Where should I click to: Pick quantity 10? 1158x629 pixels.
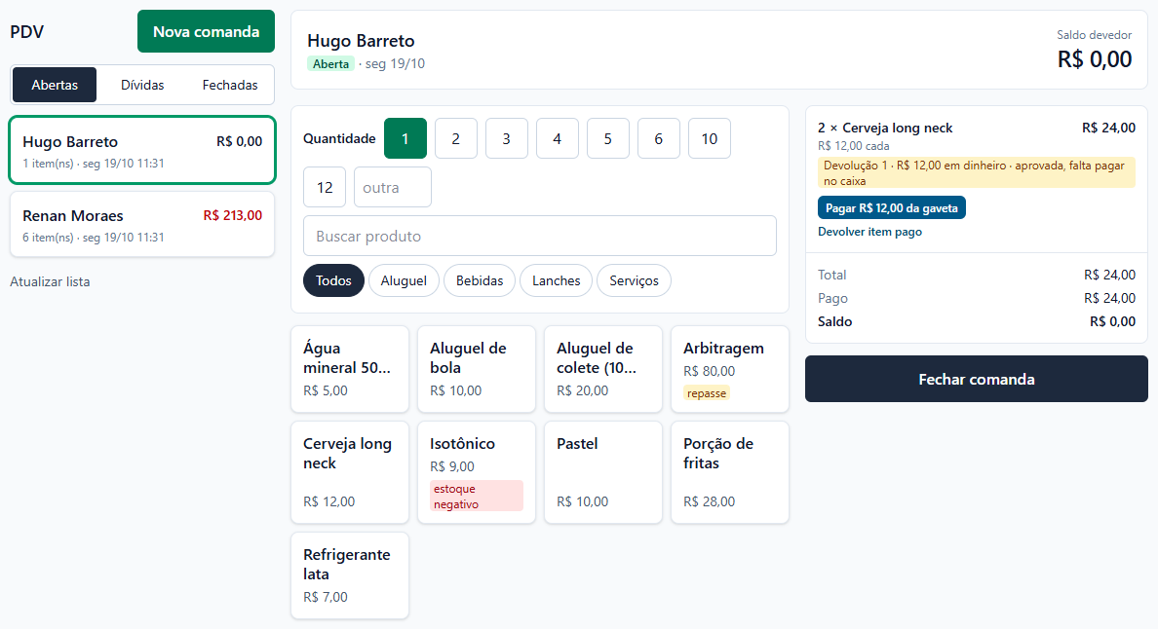pyautogui.click(x=710, y=138)
